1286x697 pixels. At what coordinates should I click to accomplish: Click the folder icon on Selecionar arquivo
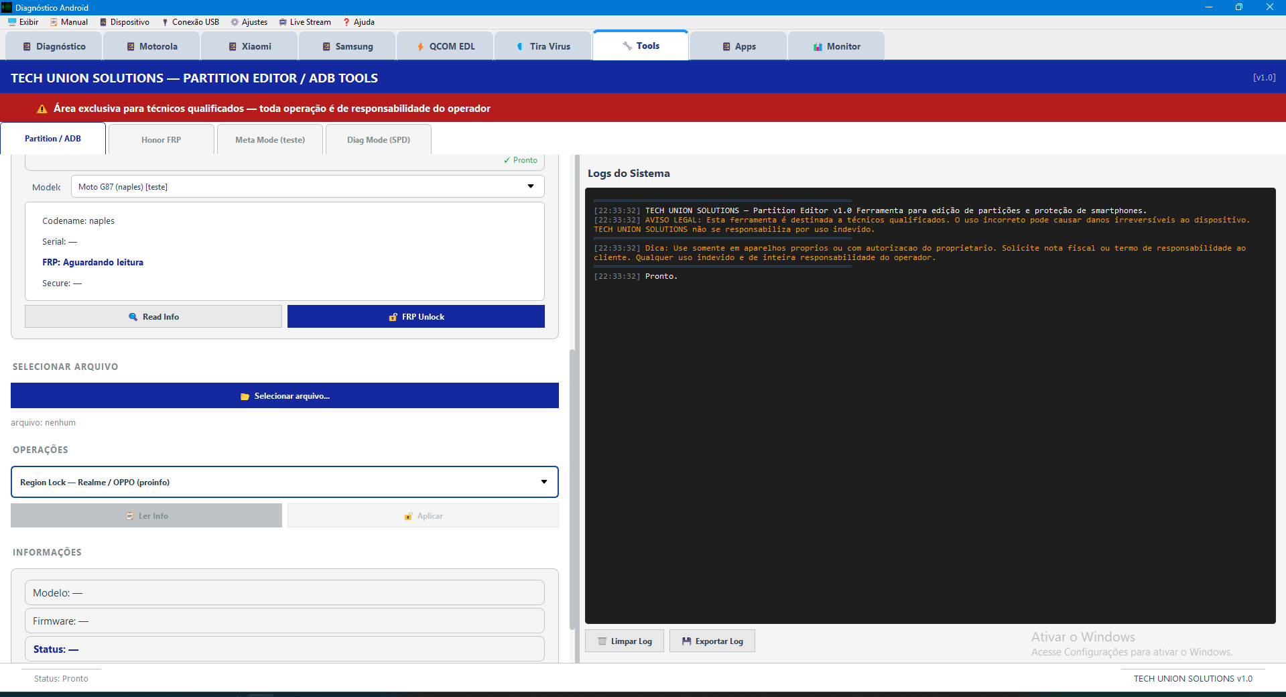[245, 396]
